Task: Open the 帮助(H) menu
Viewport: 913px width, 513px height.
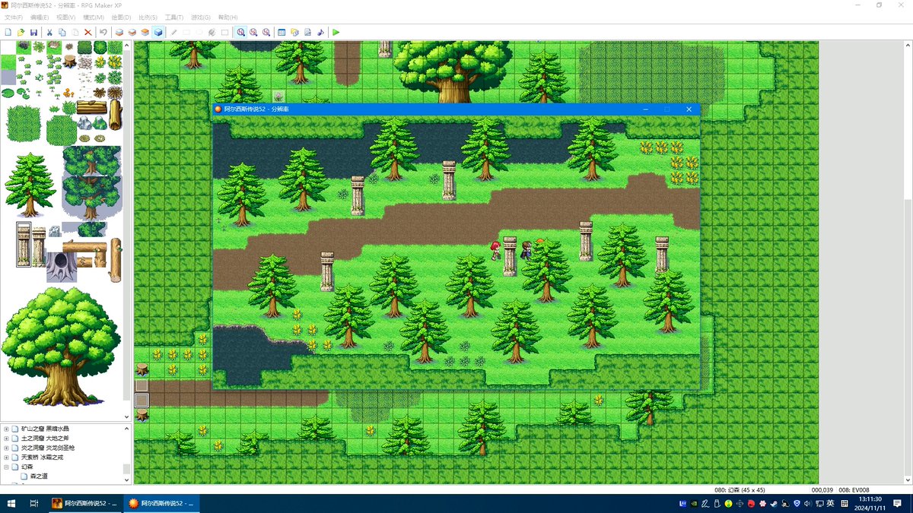Action: pos(227,17)
